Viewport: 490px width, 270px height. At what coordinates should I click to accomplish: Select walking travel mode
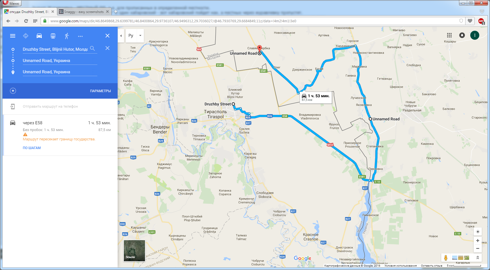(67, 36)
